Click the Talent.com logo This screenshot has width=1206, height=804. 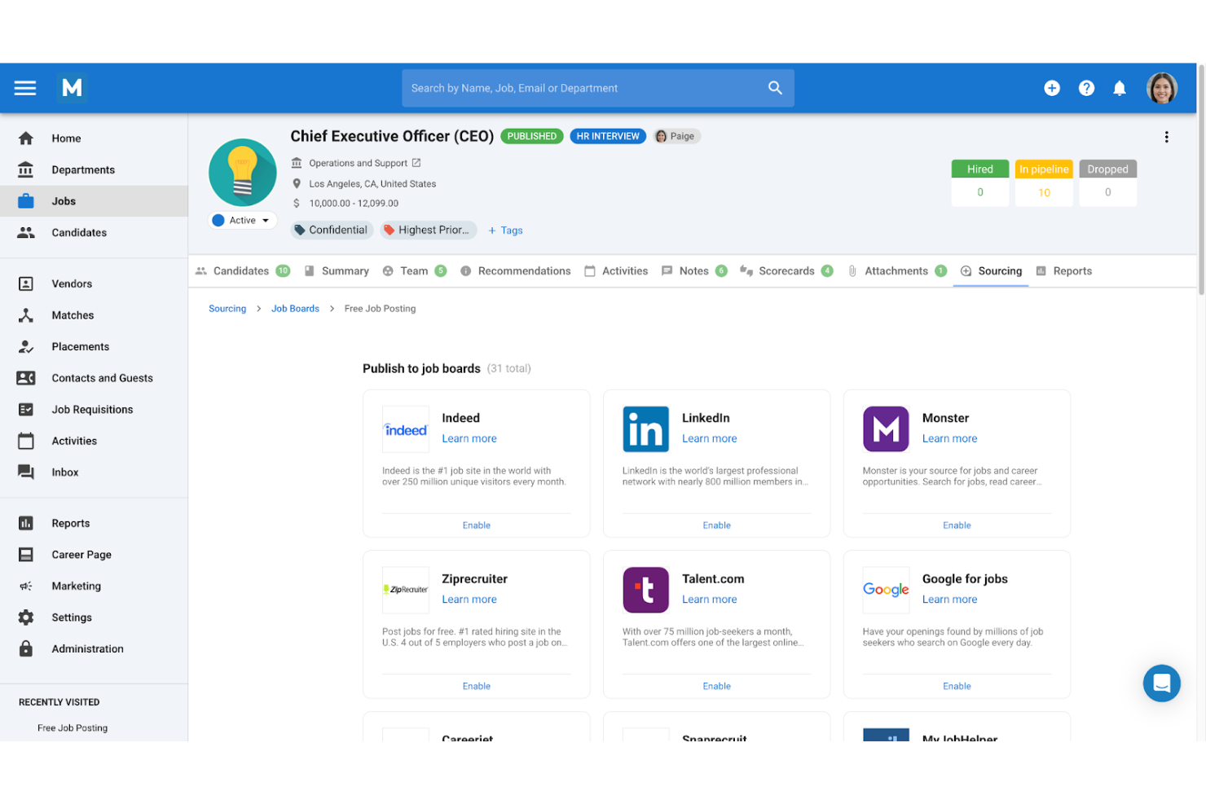tap(645, 590)
